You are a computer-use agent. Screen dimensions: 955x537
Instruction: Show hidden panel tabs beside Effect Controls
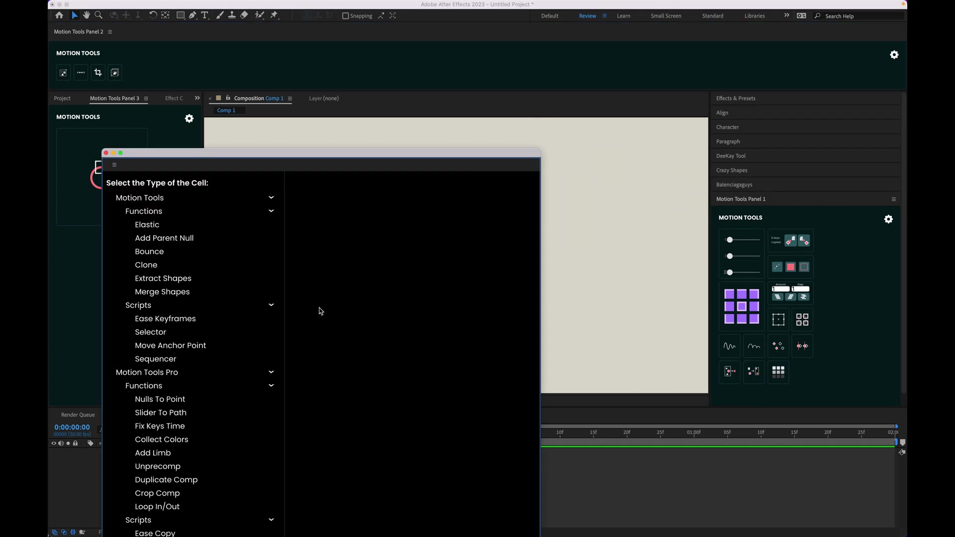(x=197, y=98)
